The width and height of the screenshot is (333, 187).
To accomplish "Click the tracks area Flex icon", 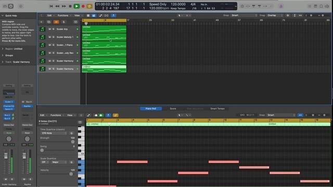I will click(x=107, y=16).
